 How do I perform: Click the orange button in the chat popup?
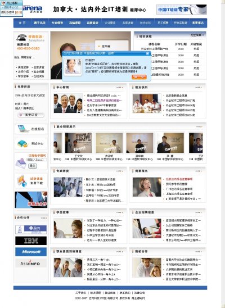[139, 77]
